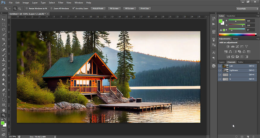
Task: Activate the Horizontal Type tool
Action: pyautogui.click(x=4, y=95)
